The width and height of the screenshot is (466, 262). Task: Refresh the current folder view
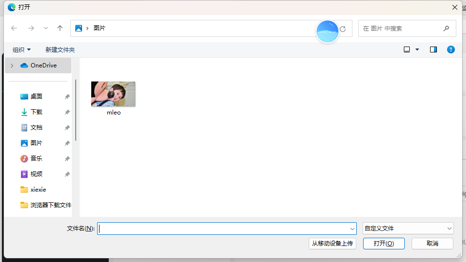[x=343, y=29]
